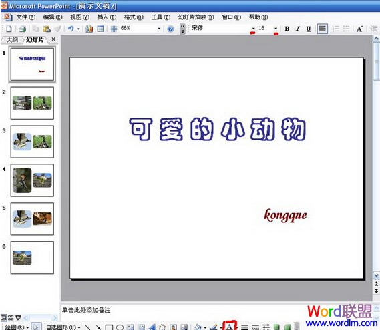This screenshot has height=330, width=380.
Task: Click the New blank document icon
Action: point(9,29)
